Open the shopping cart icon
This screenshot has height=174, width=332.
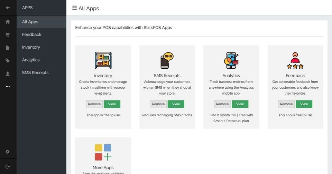tap(8, 35)
